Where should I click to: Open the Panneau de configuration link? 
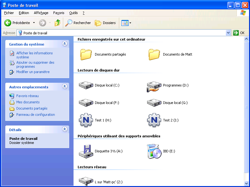pyautogui.click(x=36, y=115)
